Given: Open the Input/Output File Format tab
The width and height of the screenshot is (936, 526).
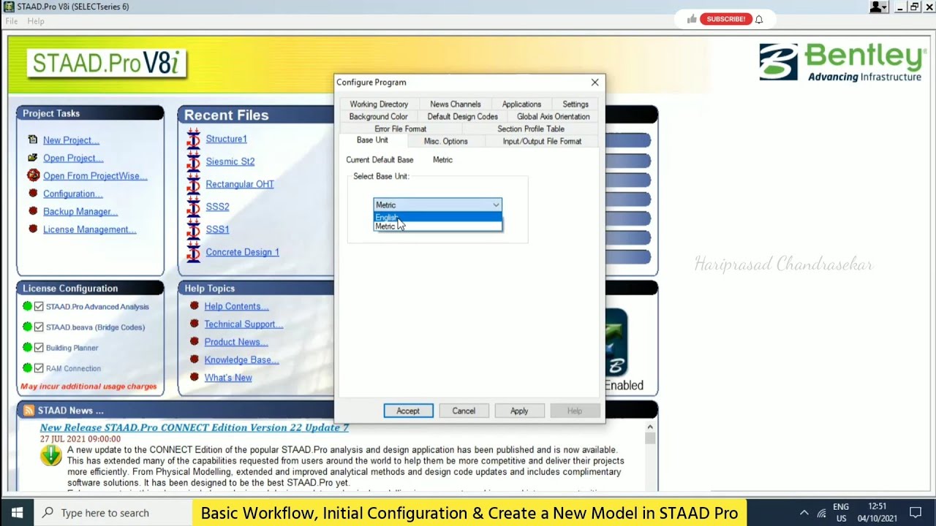Looking at the screenshot, I should click(542, 142).
